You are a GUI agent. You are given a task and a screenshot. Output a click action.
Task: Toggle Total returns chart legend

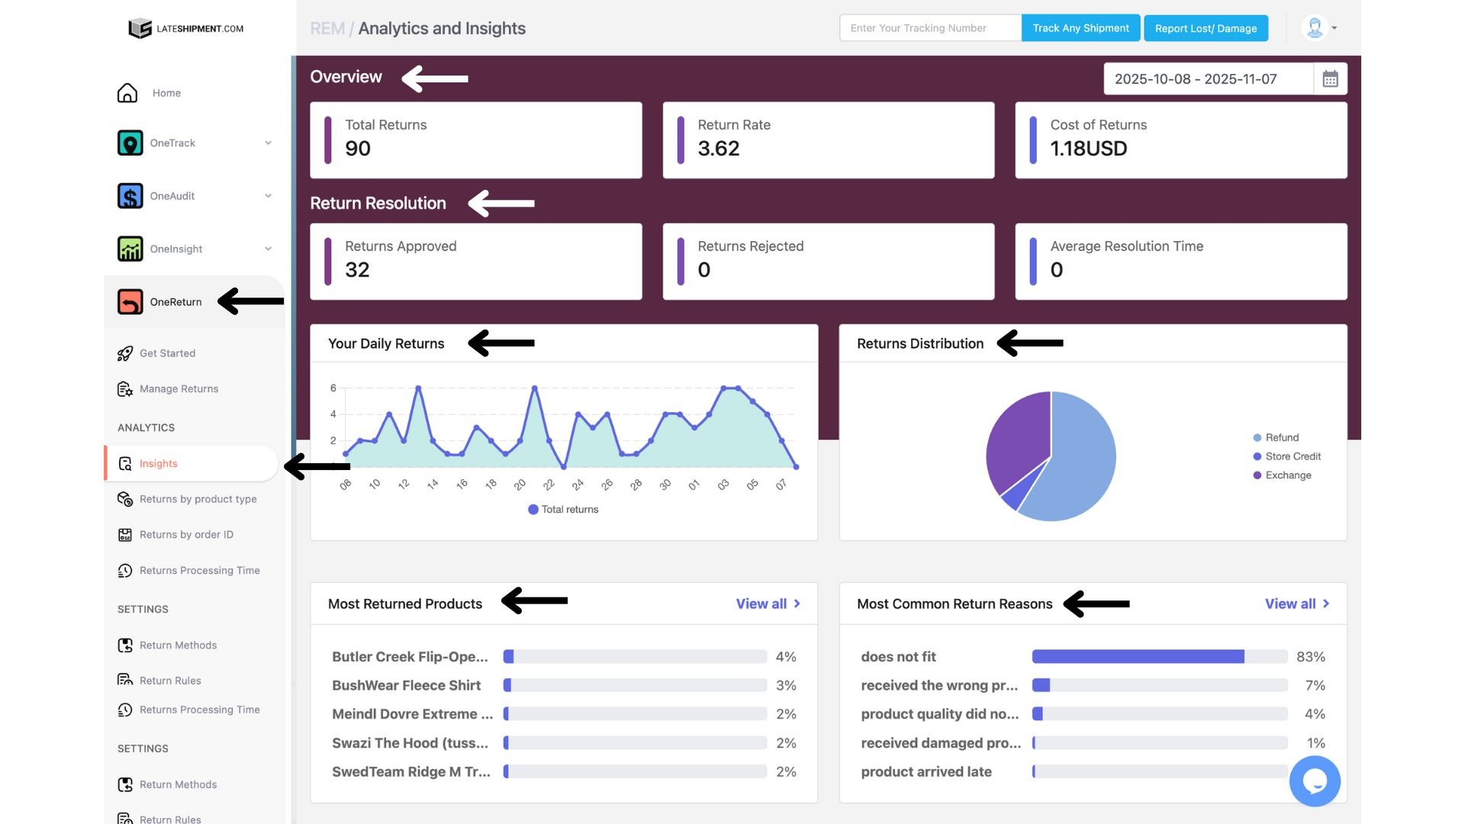pyautogui.click(x=563, y=510)
